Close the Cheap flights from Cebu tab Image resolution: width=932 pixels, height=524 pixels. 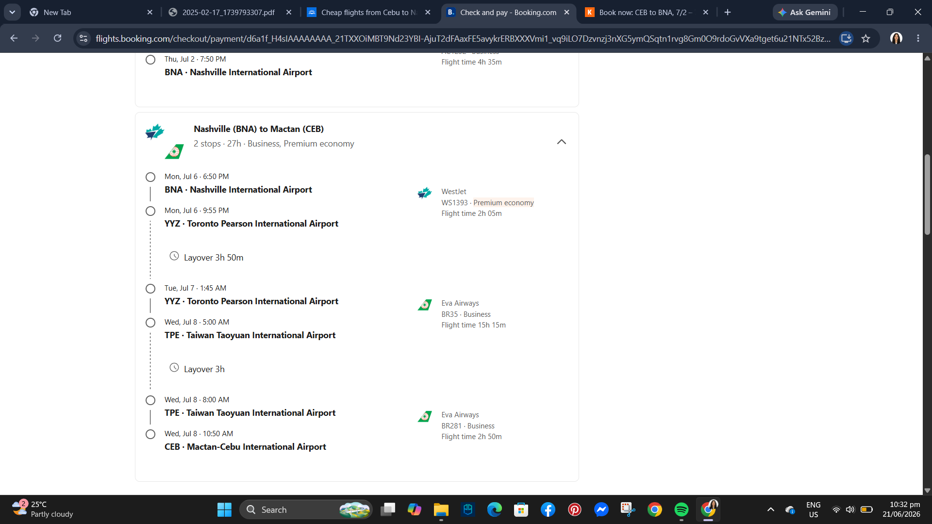(428, 12)
